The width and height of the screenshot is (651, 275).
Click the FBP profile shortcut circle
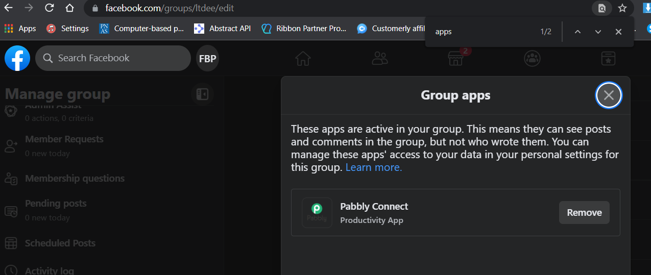(207, 59)
